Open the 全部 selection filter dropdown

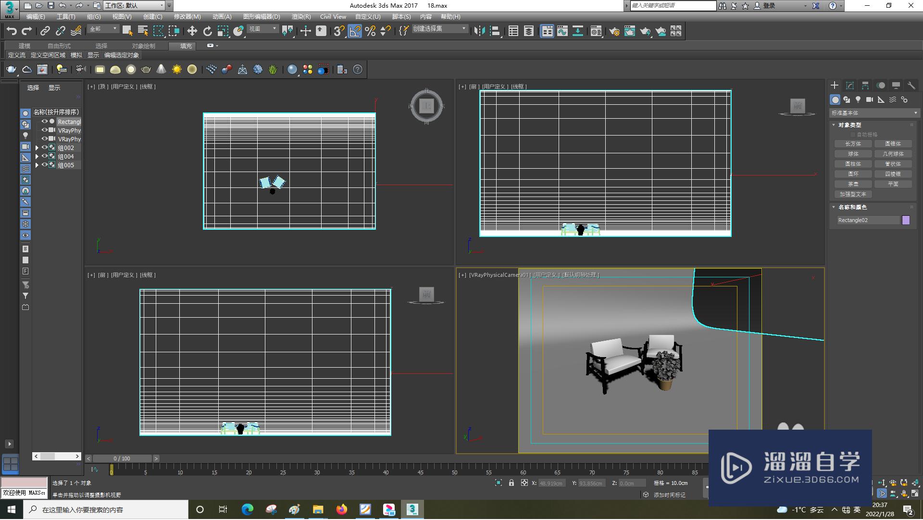click(x=103, y=29)
